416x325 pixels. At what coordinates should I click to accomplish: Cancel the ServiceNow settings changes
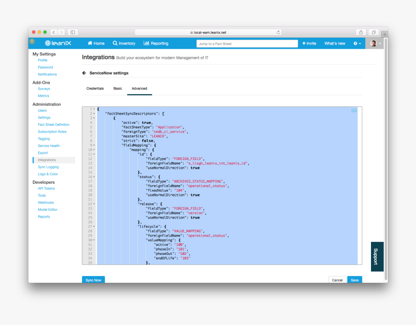[337, 280]
